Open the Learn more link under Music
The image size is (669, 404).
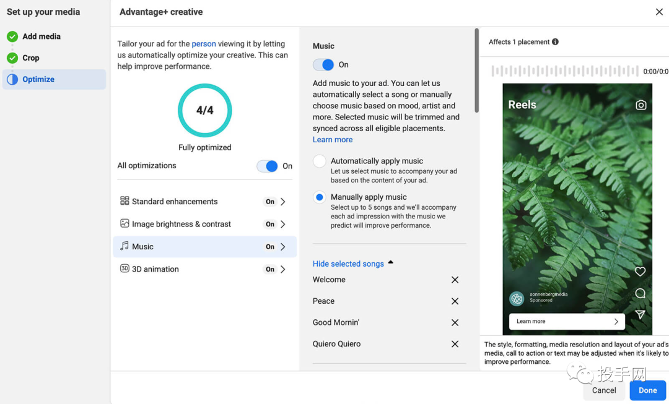333,140
